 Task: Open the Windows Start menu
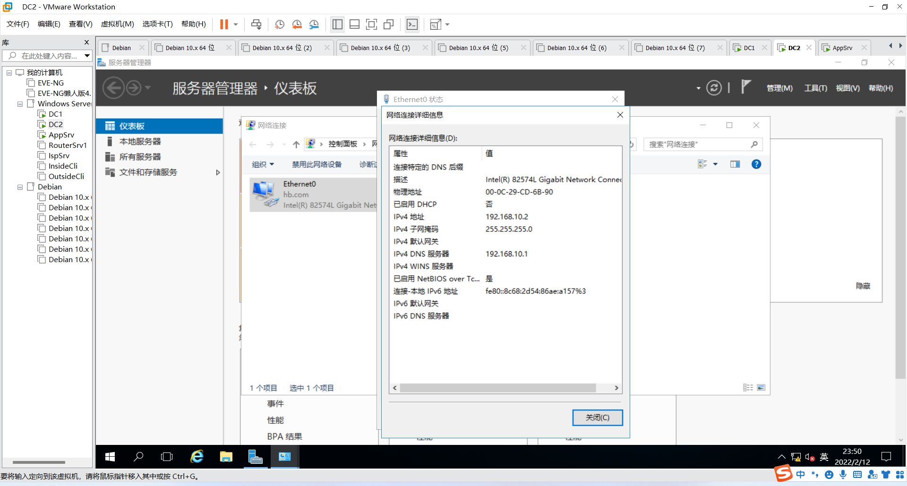(110, 457)
